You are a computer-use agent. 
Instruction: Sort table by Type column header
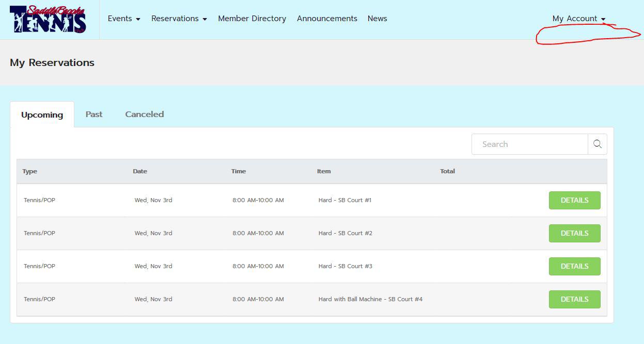pos(30,171)
